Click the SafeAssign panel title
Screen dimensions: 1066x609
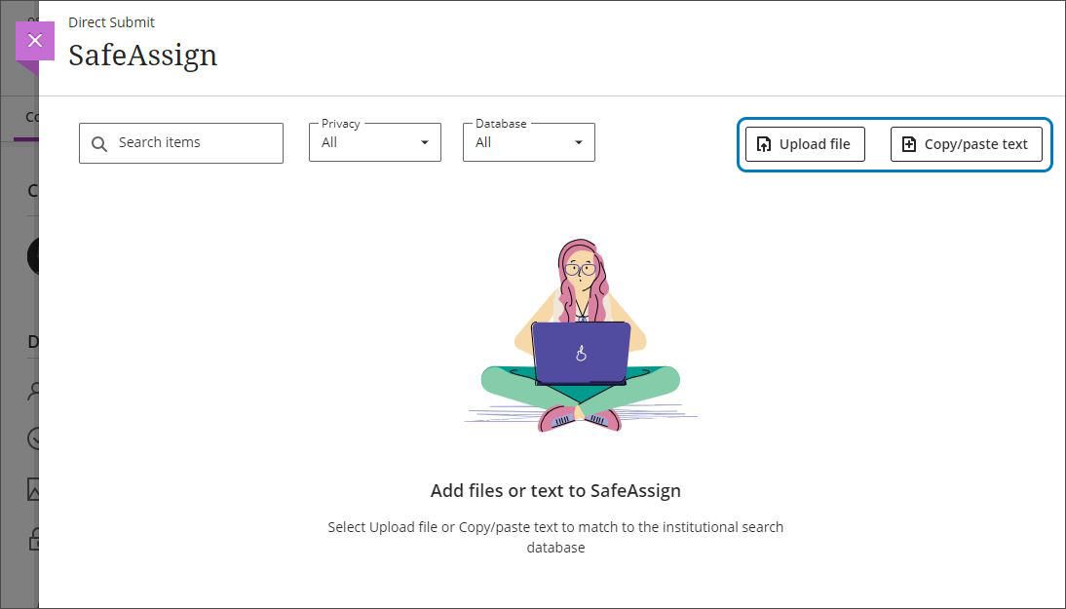tap(142, 56)
